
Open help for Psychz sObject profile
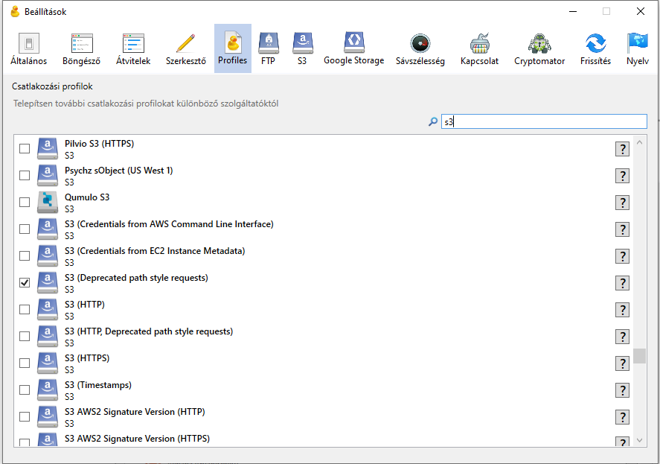(622, 176)
